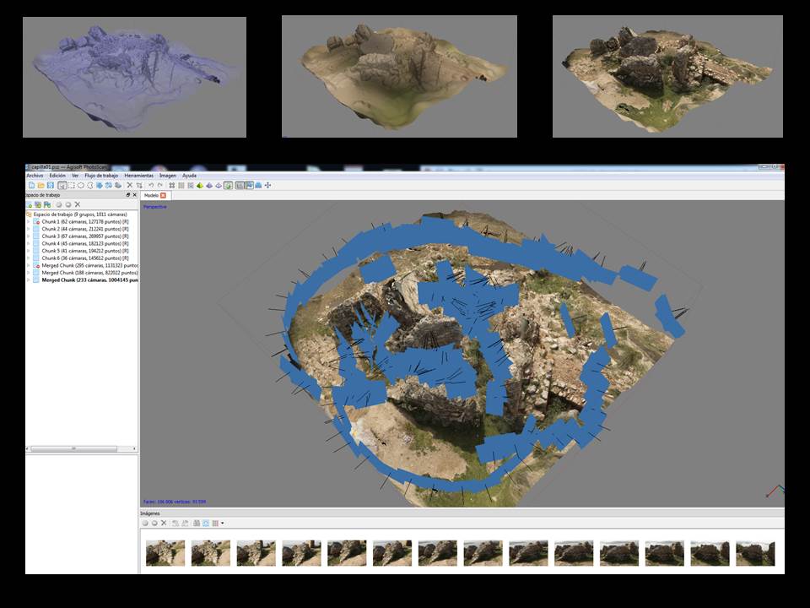810x608 pixels.
Task: Click Remove items X in workspace toolbar
Action: (78, 204)
